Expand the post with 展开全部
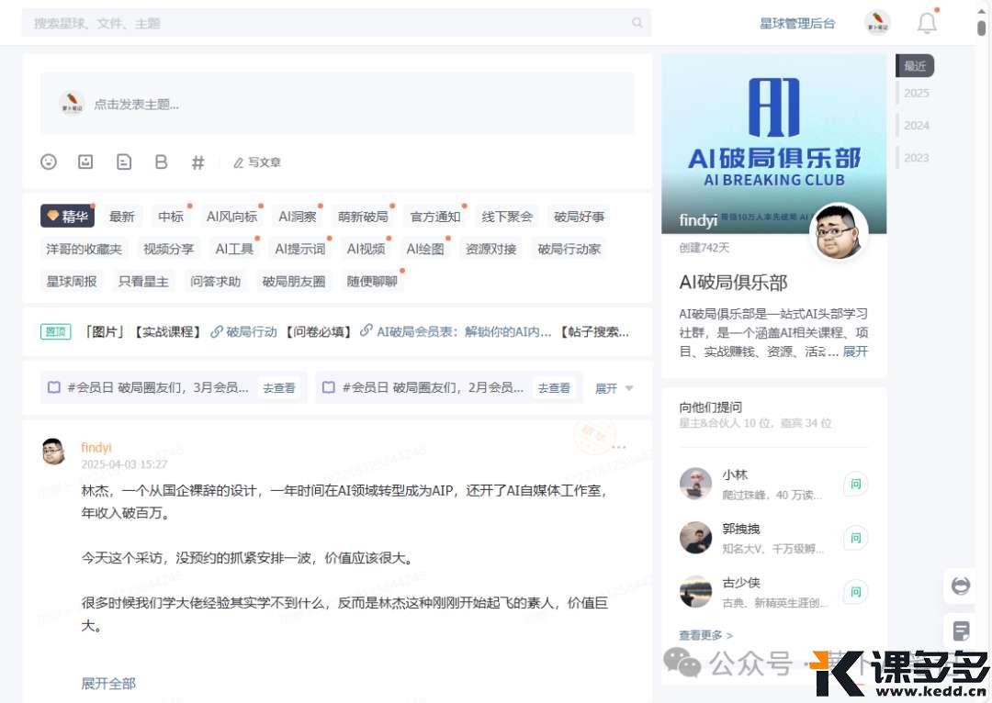Viewport: 992px width, 703px height. coord(108,683)
